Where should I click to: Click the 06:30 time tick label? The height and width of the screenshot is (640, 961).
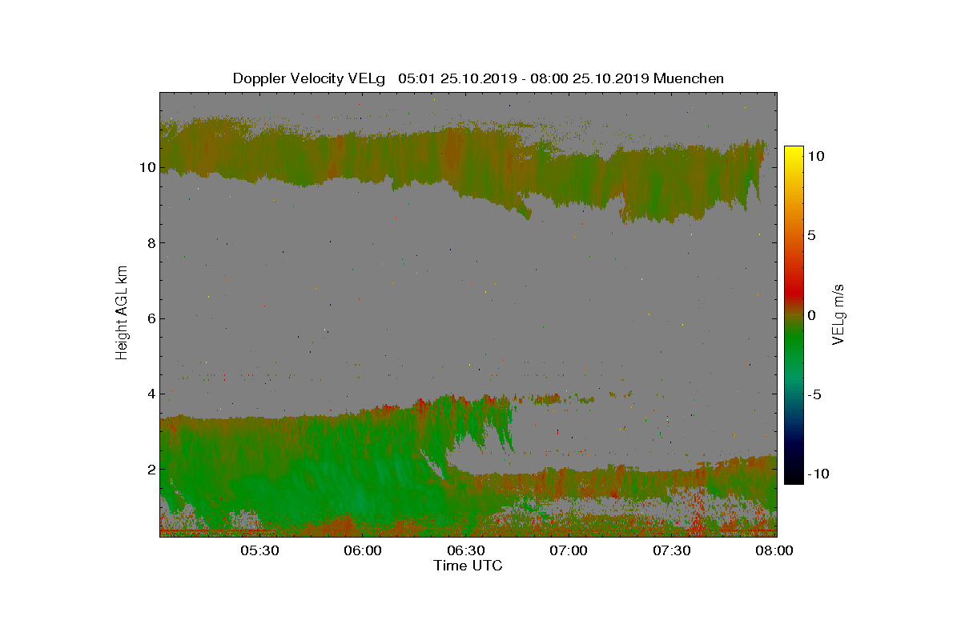pos(466,551)
